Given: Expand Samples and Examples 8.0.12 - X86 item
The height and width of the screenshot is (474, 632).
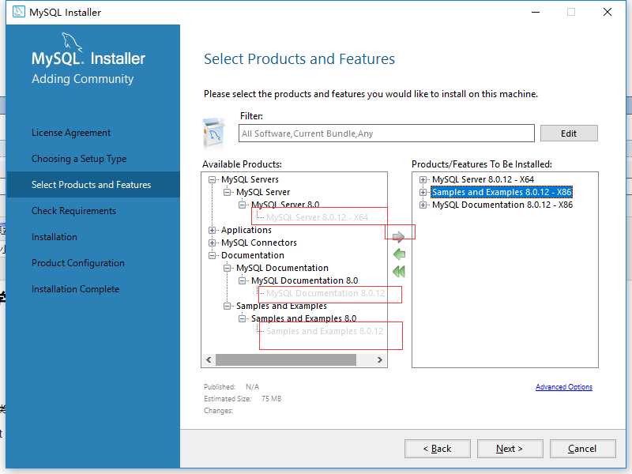Looking at the screenshot, I should point(423,192).
